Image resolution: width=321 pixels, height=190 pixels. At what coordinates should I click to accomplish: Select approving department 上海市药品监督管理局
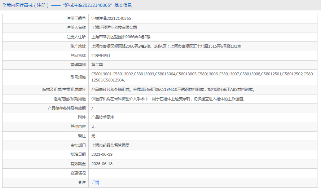(x=110, y=145)
